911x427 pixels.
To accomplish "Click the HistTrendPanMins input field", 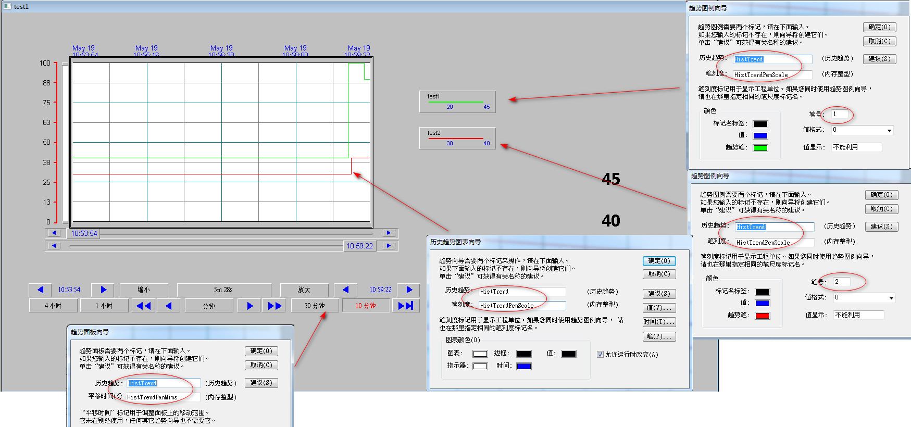I will click(163, 397).
